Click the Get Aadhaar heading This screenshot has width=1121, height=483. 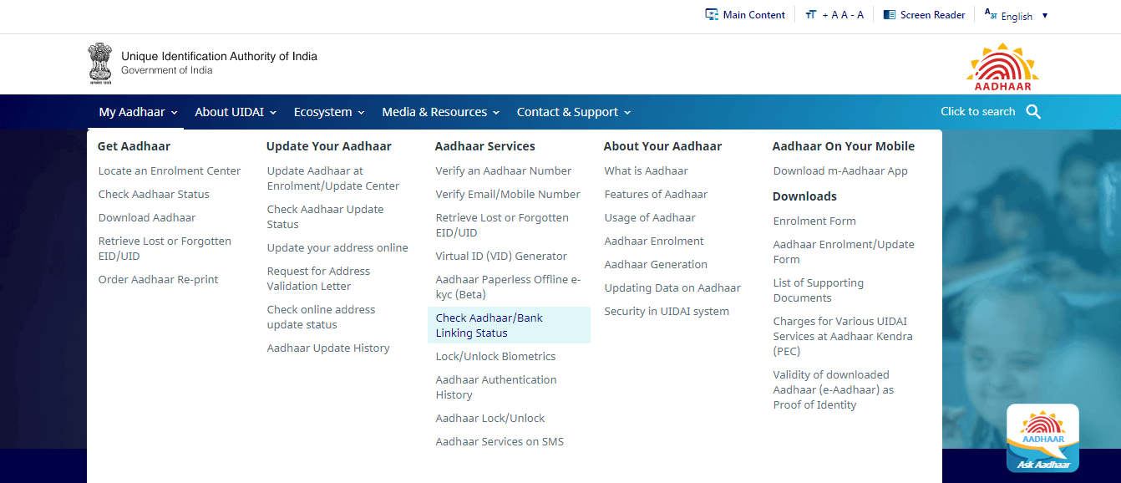[x=134, y=145]
